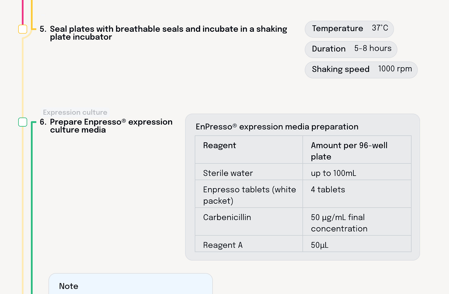Image resolution: width=449 pixels, height=294 pixels.
Task: Click the '50 µg/mL final concentration' cell
Action: [357, 223]
